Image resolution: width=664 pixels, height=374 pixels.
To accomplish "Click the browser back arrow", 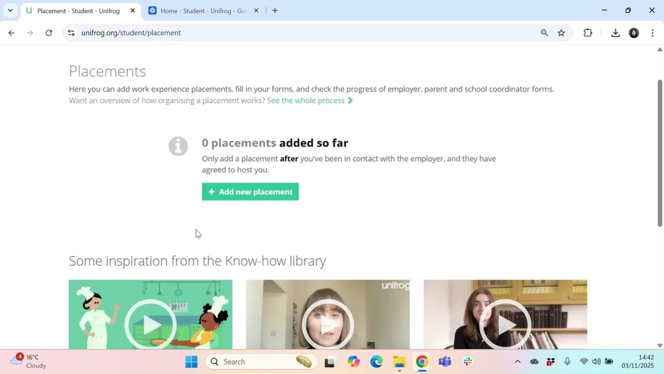I will tap(11, 33).
